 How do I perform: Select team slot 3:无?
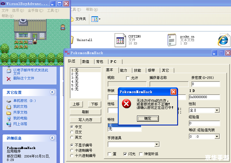pos(86,78)
